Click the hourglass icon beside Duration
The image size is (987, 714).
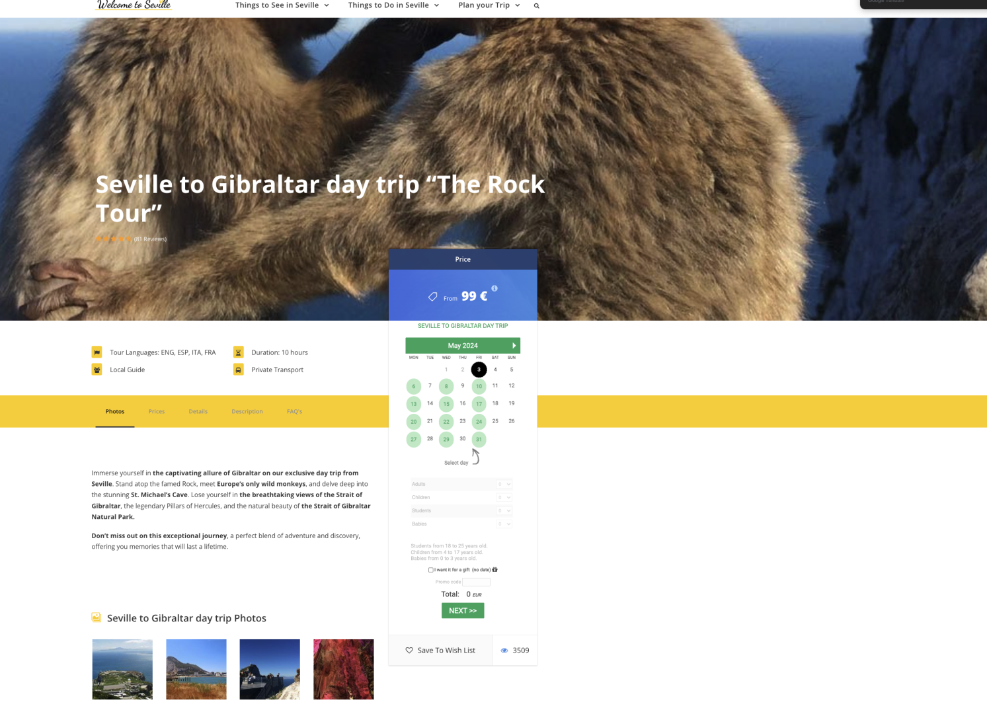(238, 352)
